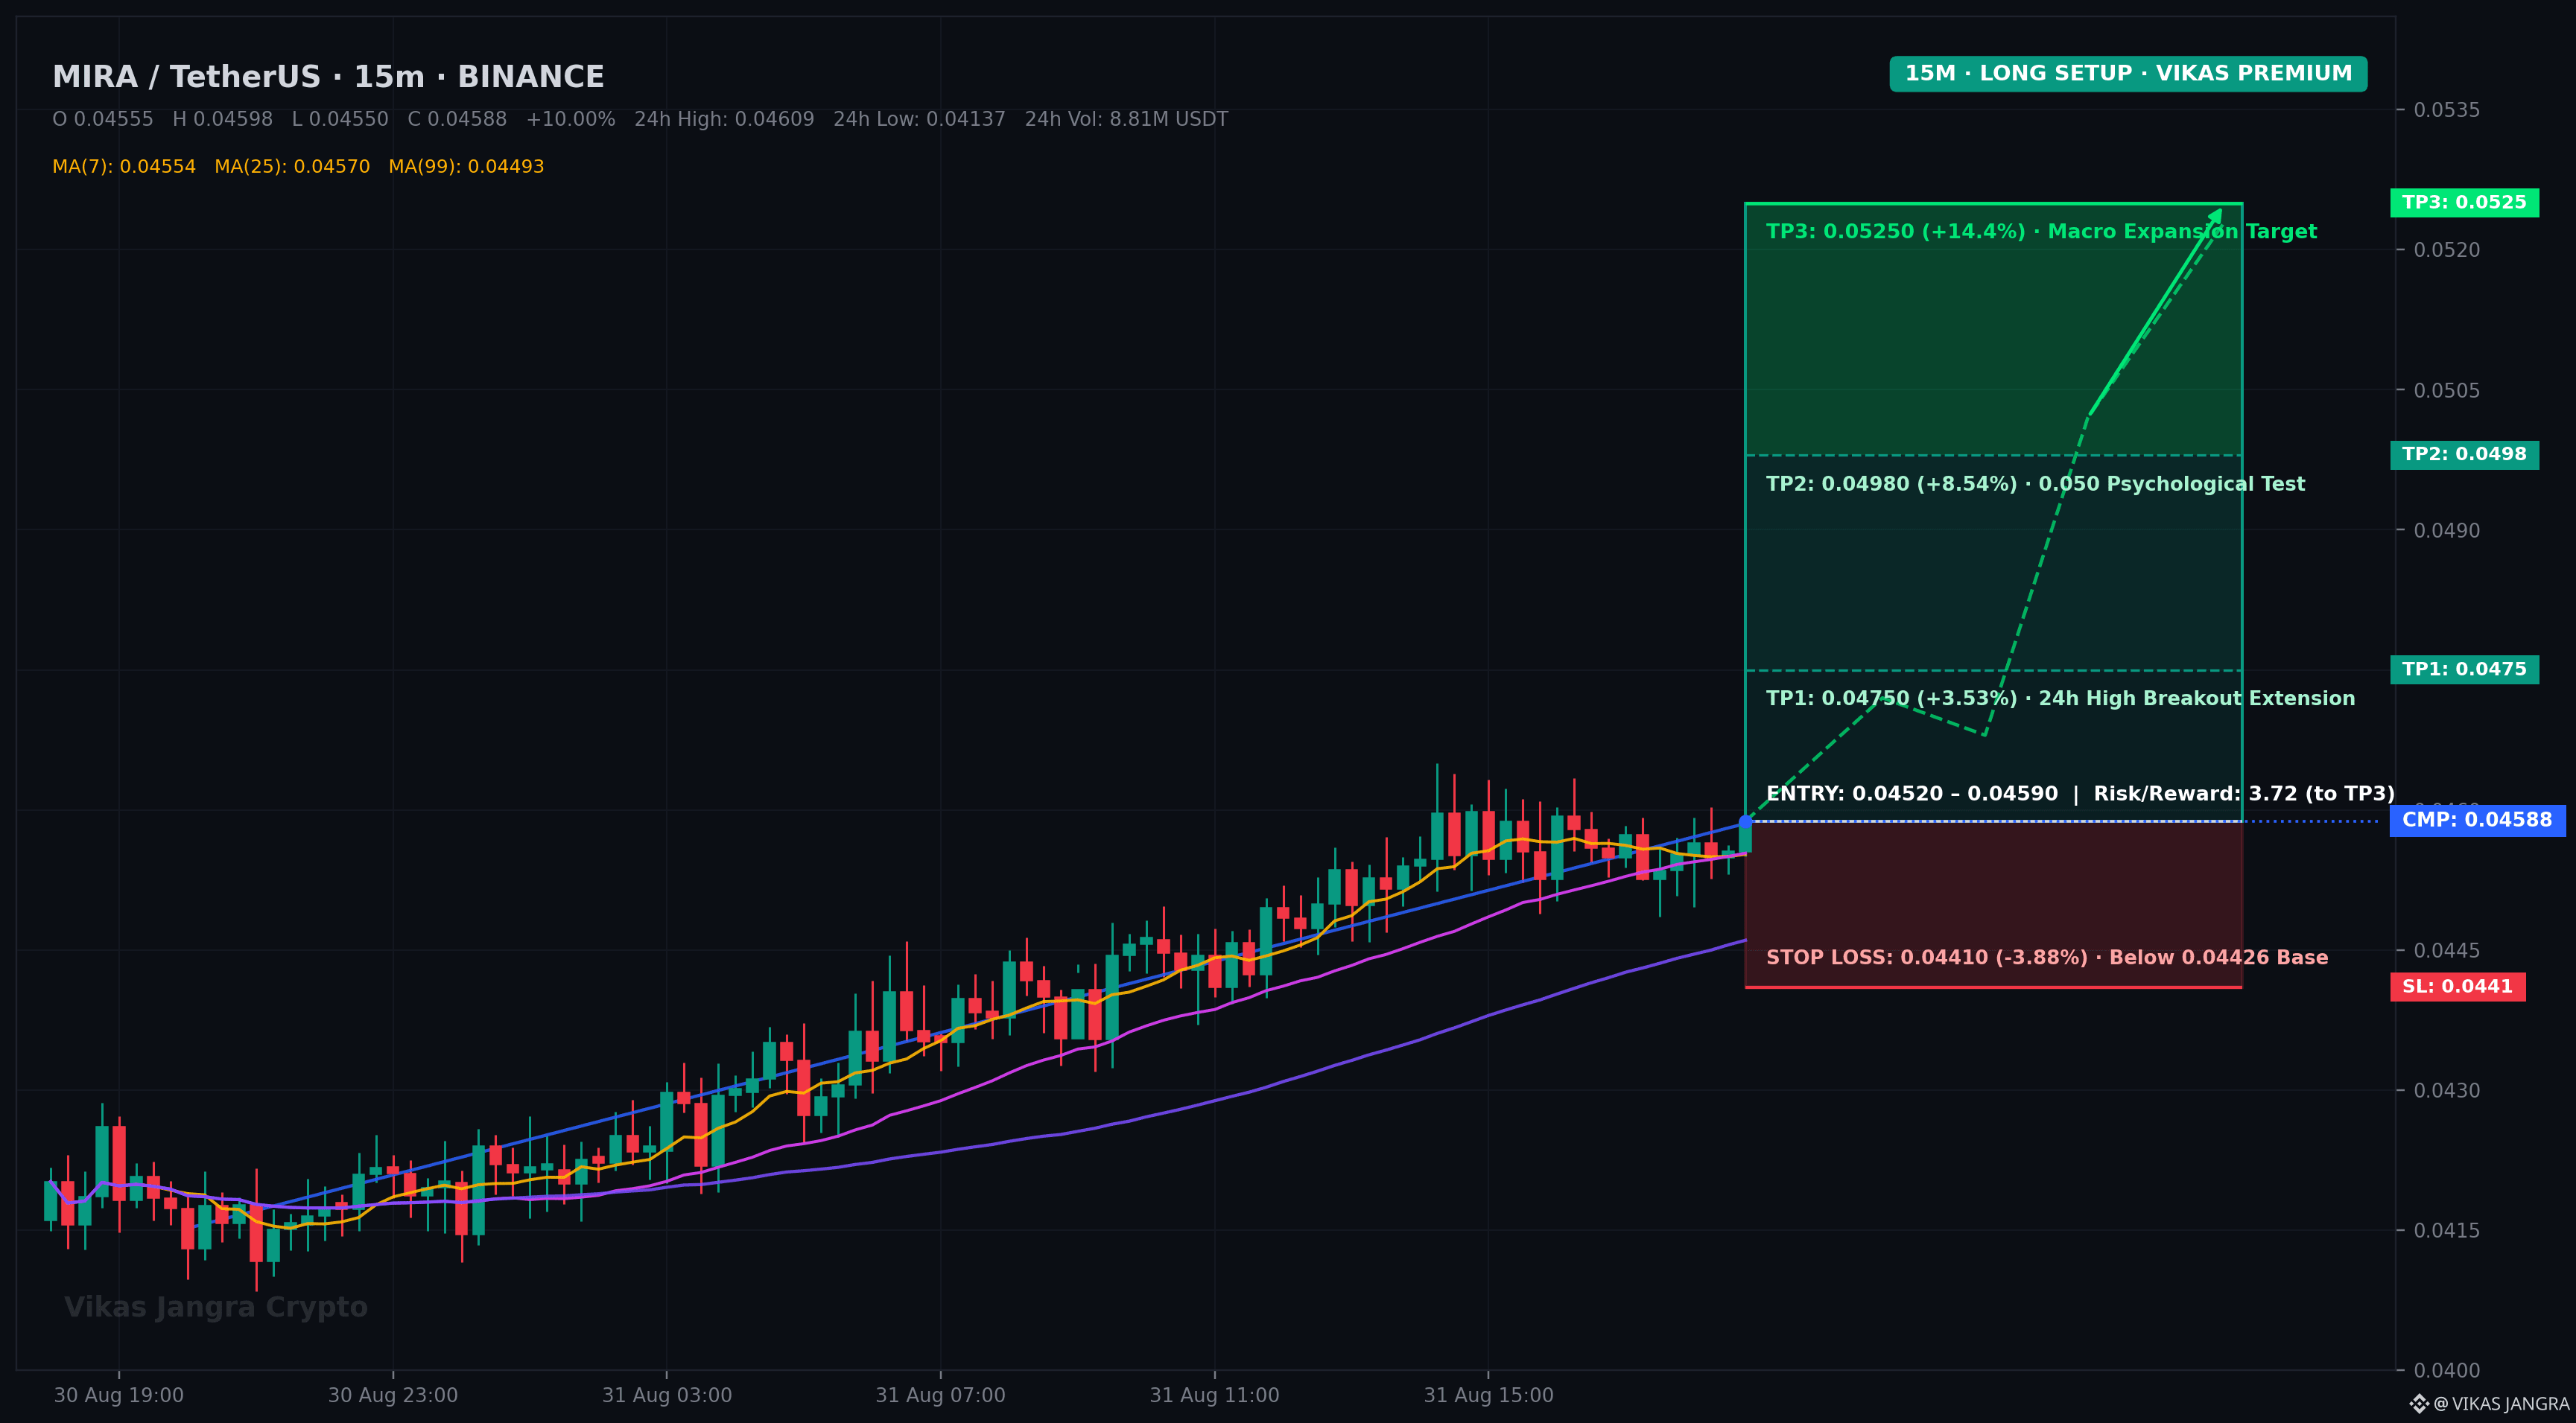Screen dimensions: 2576x1423
Task: Click the 0.0490 price axis label
Action: [2447, 531]
